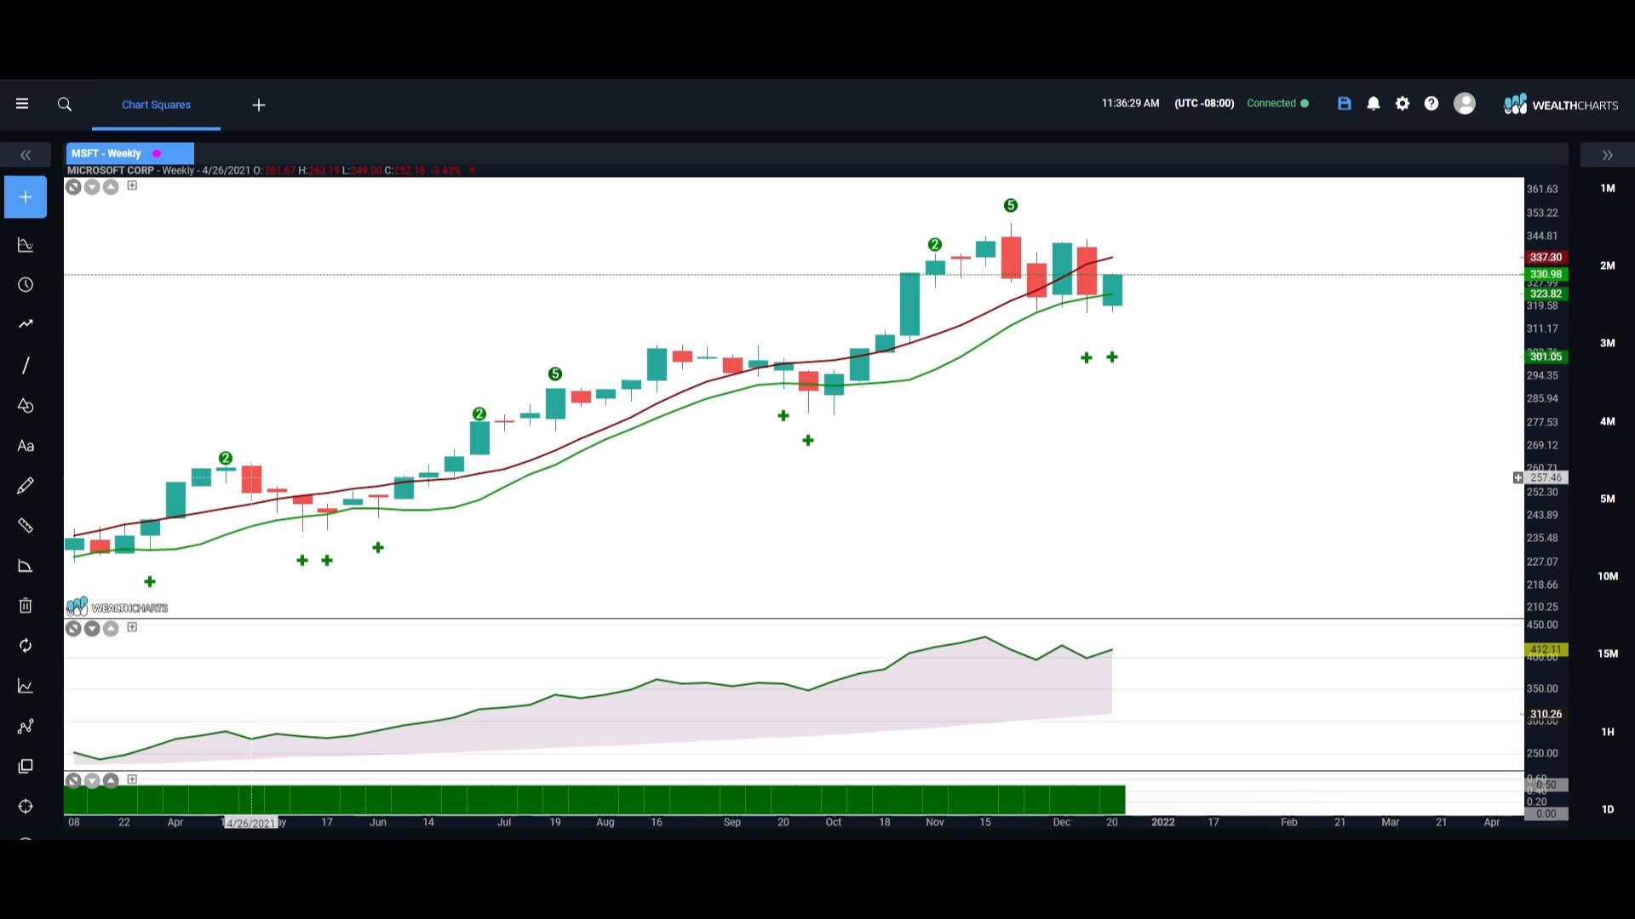Screen dimensions: 1635x919
Task: Move the middle indicator pane down
Action: click(92, 629)
